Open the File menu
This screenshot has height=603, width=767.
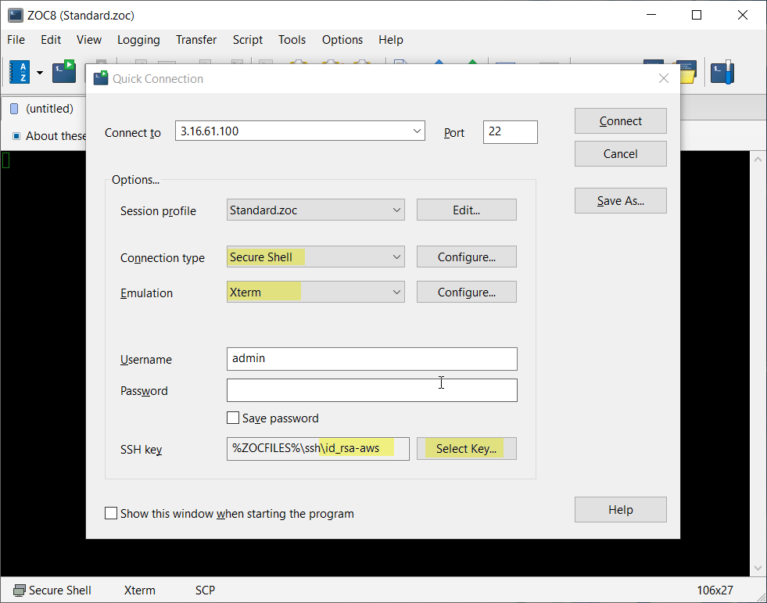[x=16, y=40]
